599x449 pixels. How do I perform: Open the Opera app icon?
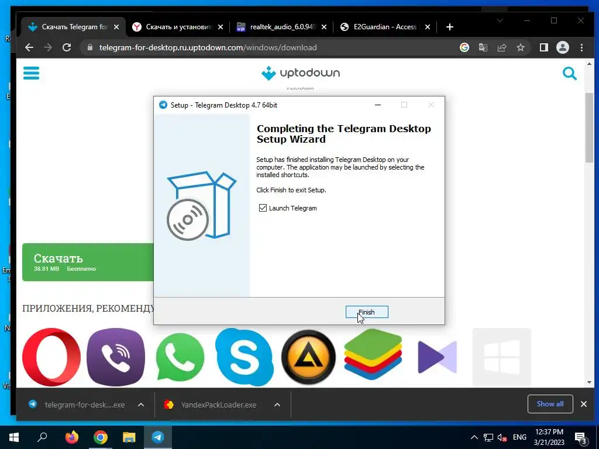click(x=51, y=357)
